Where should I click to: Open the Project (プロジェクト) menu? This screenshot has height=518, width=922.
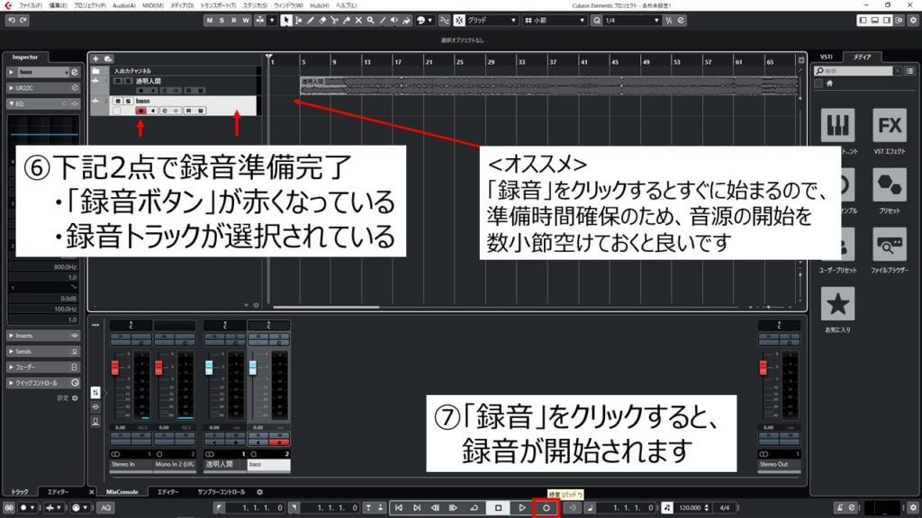(89, 5)
